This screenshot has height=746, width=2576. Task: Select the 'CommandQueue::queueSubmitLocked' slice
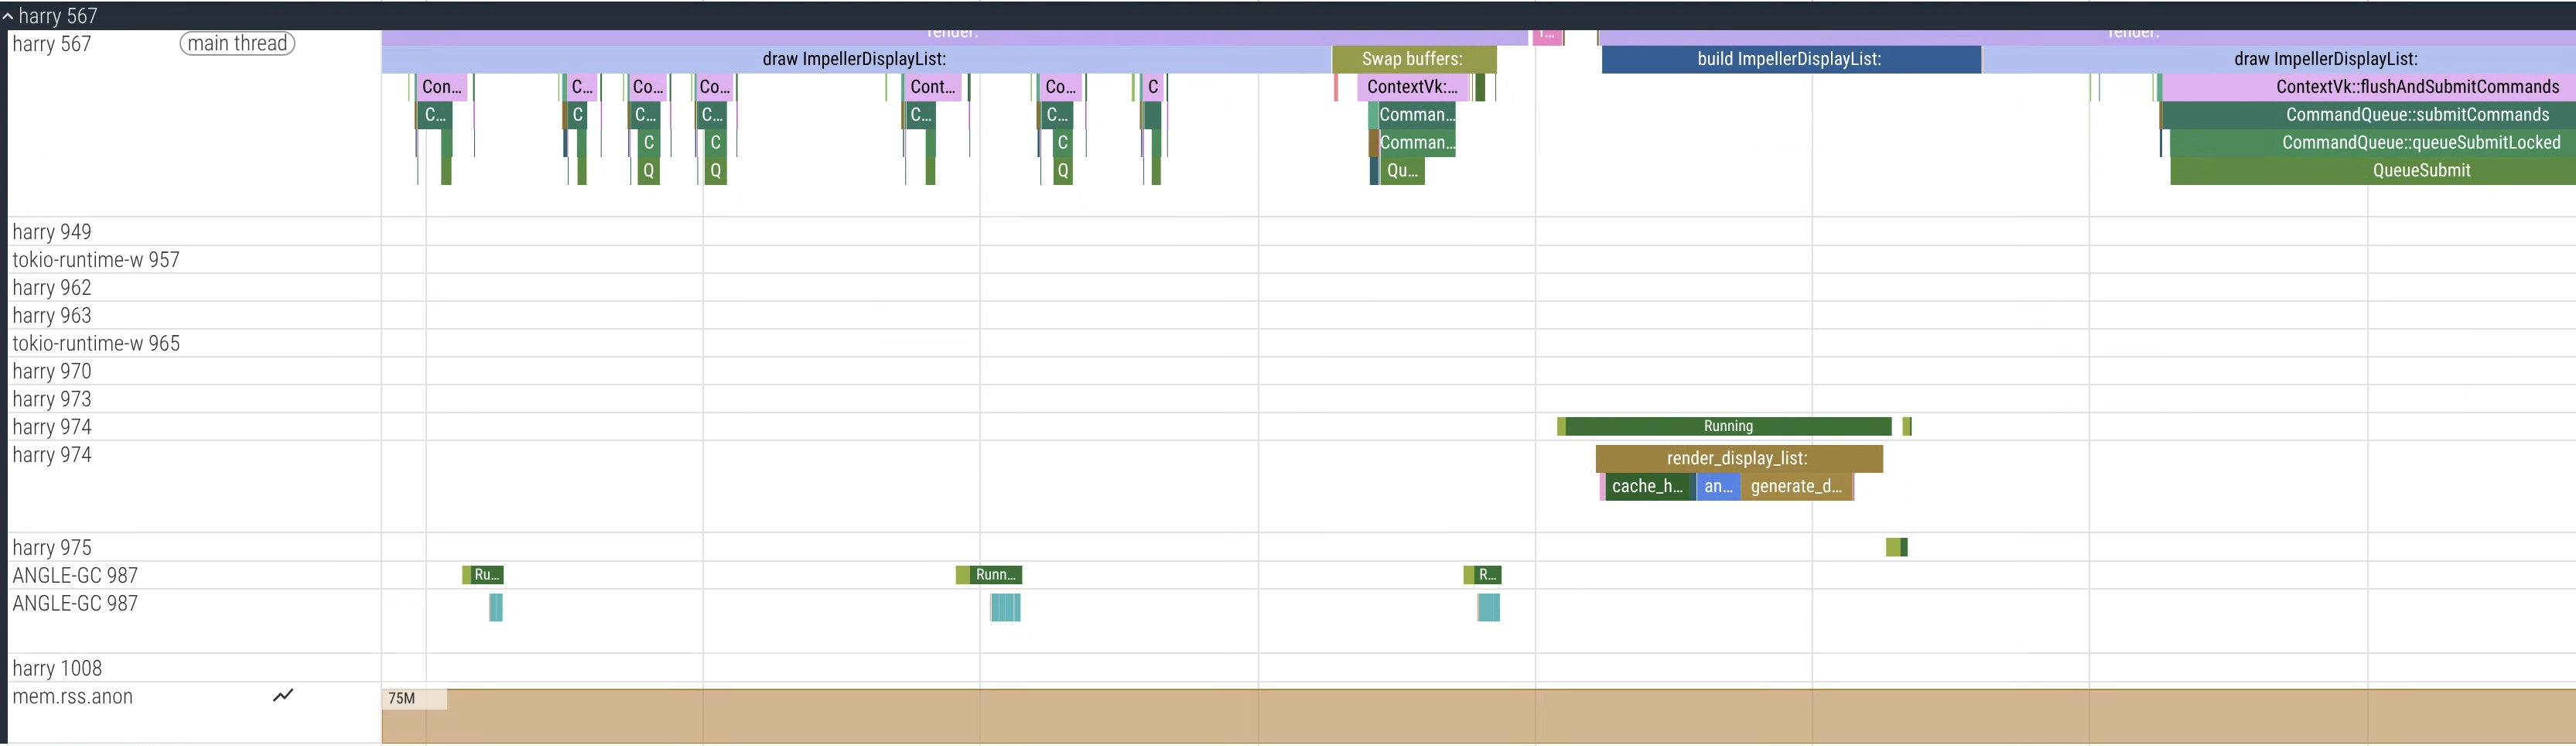click(x=2372, y=143)
